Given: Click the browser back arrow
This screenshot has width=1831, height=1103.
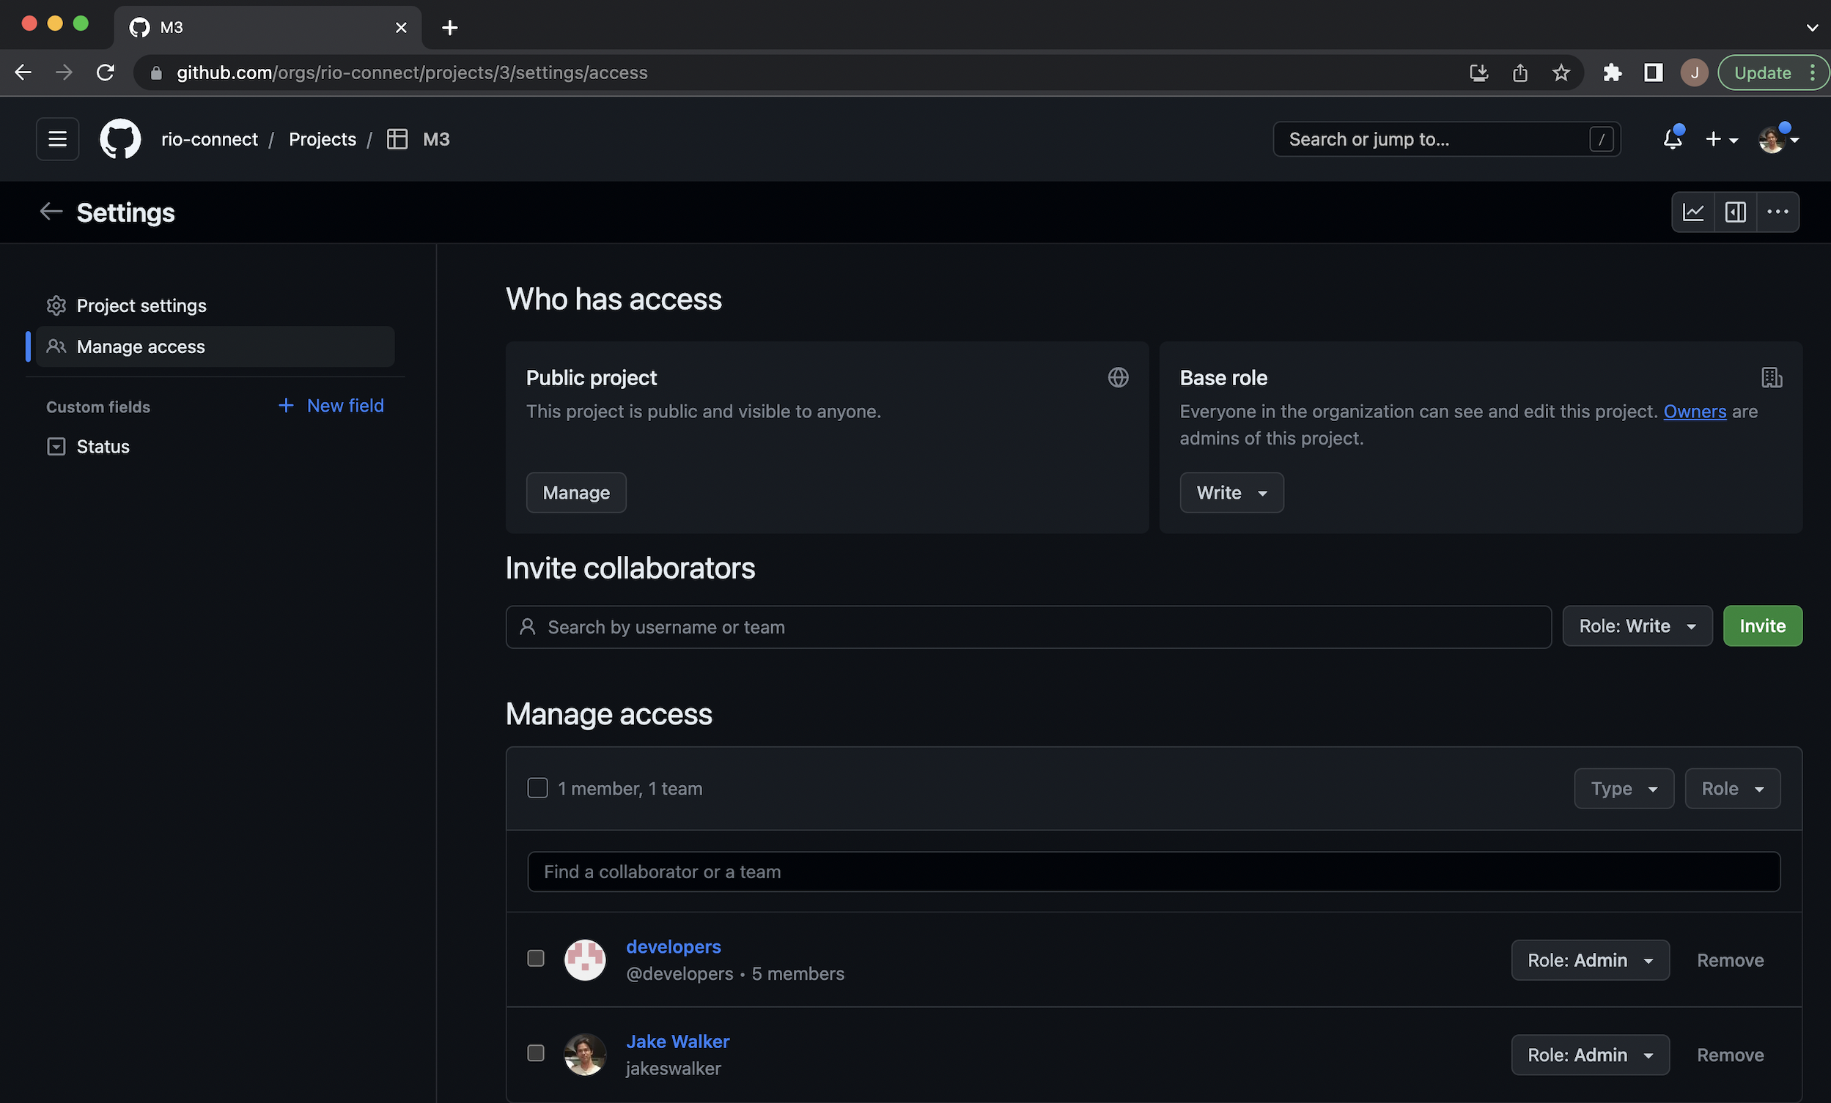Looking at the screenshot, I should pos(23,73).
